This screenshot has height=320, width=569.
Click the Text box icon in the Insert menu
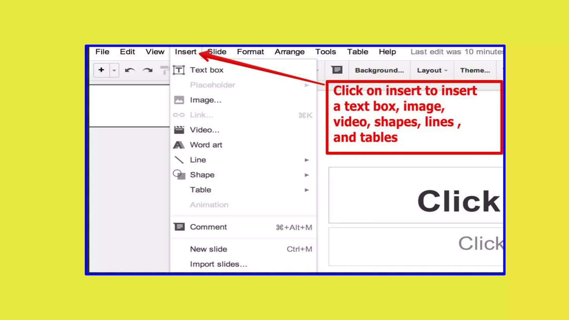179,70
